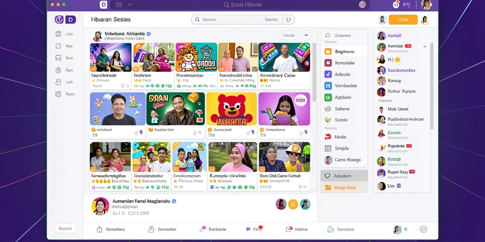Open the woman in pink hijab thumbnail
485x242 pixels.
(233, 157)
